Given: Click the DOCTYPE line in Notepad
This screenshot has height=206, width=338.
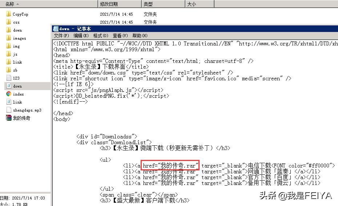Looking at the screenshot, I should click(x=195, y=44).
